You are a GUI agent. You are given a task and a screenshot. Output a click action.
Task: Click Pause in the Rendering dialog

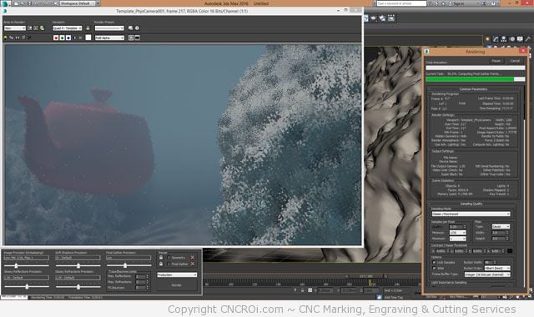[x=496, y=61]
